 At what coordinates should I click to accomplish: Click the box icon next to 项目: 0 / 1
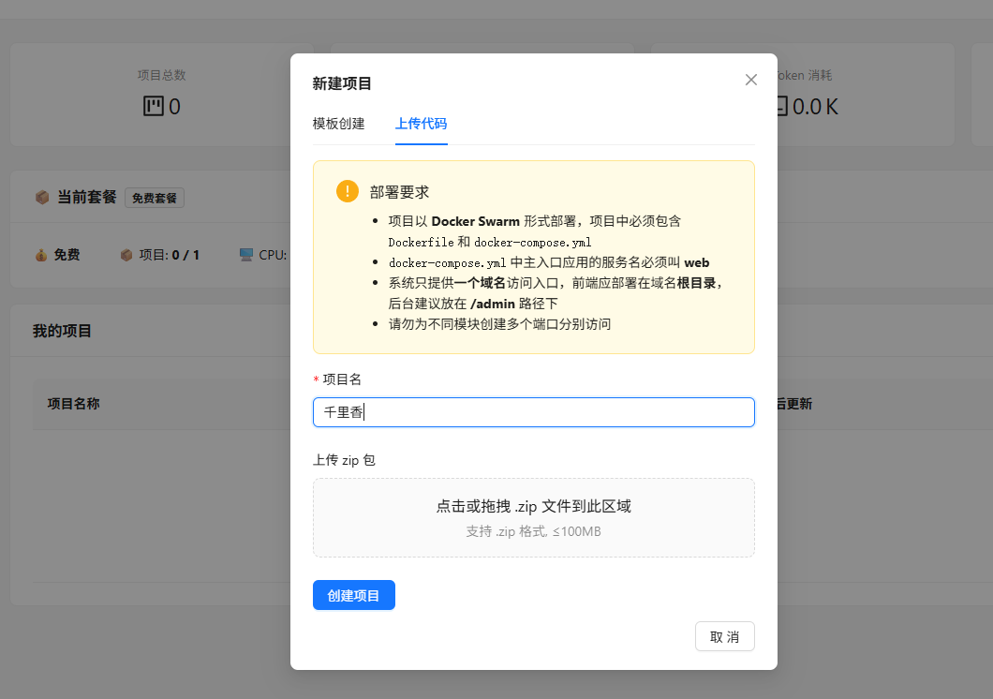point(126,255)
